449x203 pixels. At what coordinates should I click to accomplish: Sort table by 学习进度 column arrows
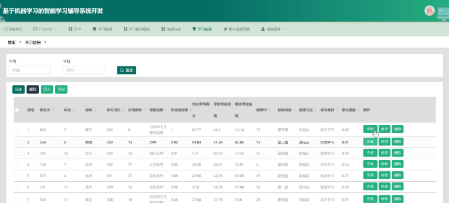coord(358,110)
